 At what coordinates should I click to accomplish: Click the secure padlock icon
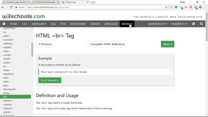pos(16,7)
